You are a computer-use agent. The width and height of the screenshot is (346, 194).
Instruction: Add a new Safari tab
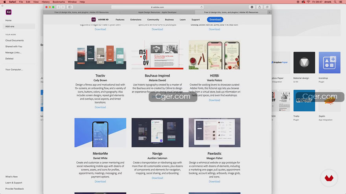coord(269,12)
